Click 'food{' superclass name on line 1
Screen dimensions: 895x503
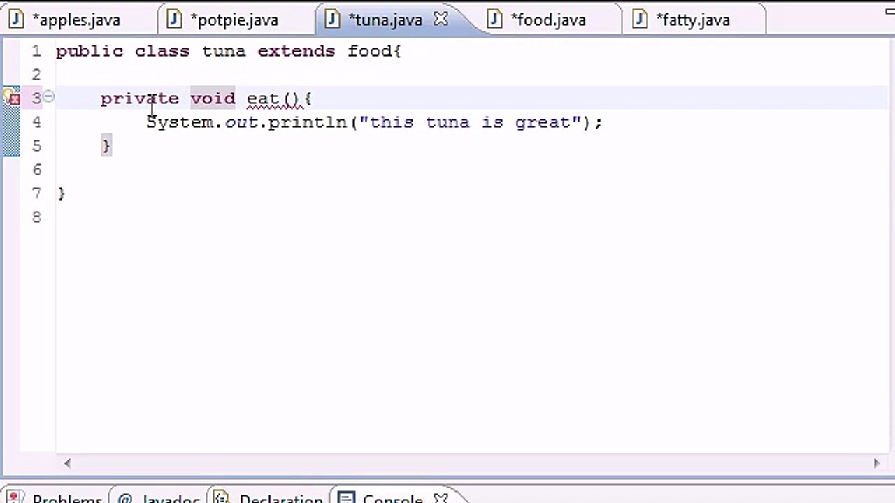[374, 51]
